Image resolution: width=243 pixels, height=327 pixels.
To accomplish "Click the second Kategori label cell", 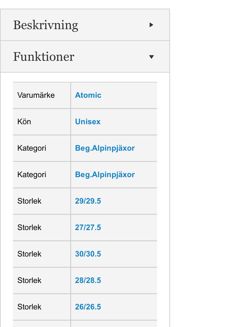I will [32, 174].
